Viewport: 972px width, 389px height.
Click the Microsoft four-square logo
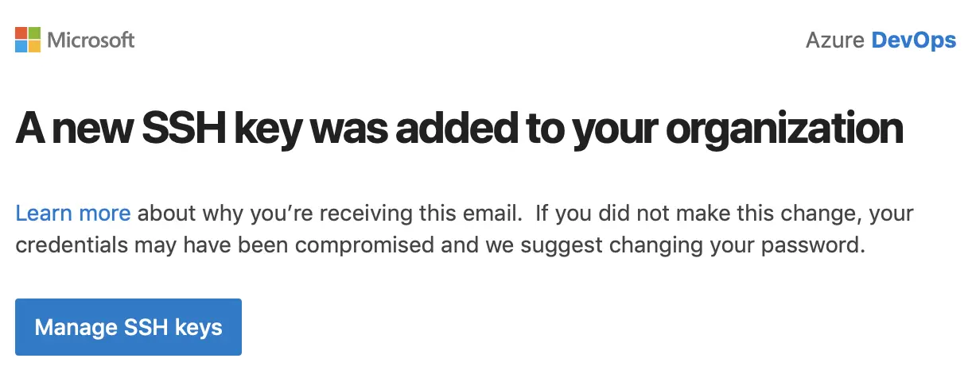[x=28, y=40]
